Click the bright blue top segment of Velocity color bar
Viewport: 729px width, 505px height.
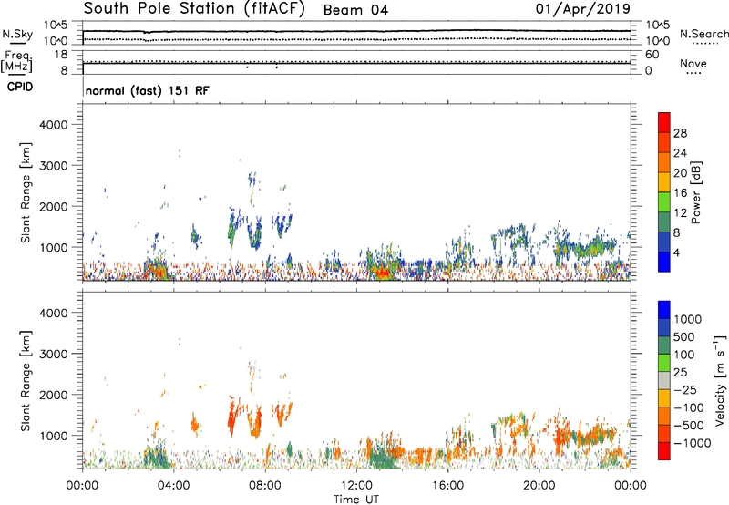click(x=664, y=310)
